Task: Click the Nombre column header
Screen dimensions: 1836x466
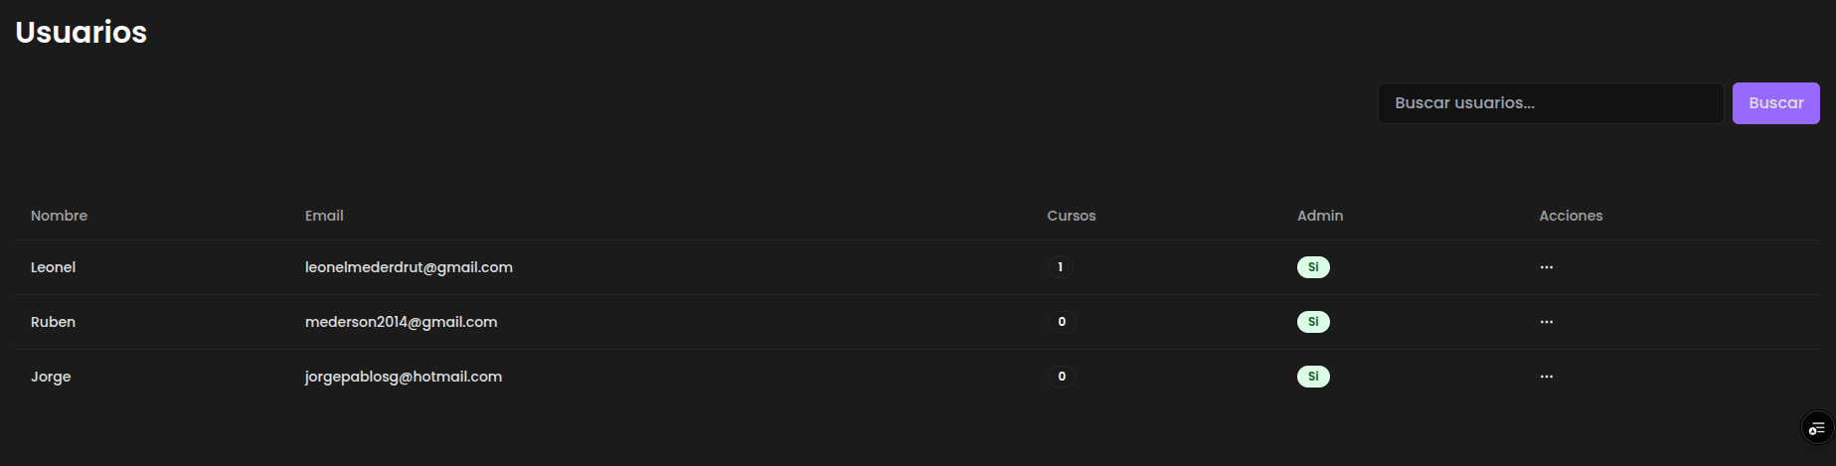Action: click(x=59, y=216)
